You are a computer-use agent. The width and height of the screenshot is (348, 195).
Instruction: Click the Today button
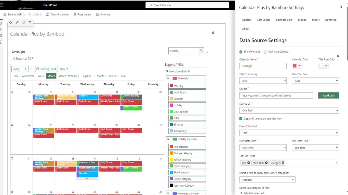[x=16, y=69]
